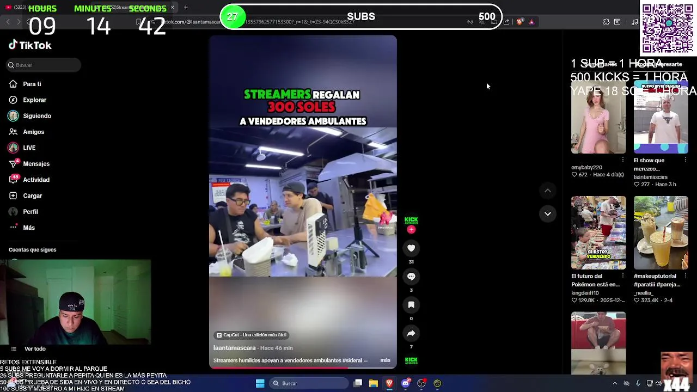697x392 pixels.
Task: Open Brave Rewards triangle icon
Action: (531, 22)
